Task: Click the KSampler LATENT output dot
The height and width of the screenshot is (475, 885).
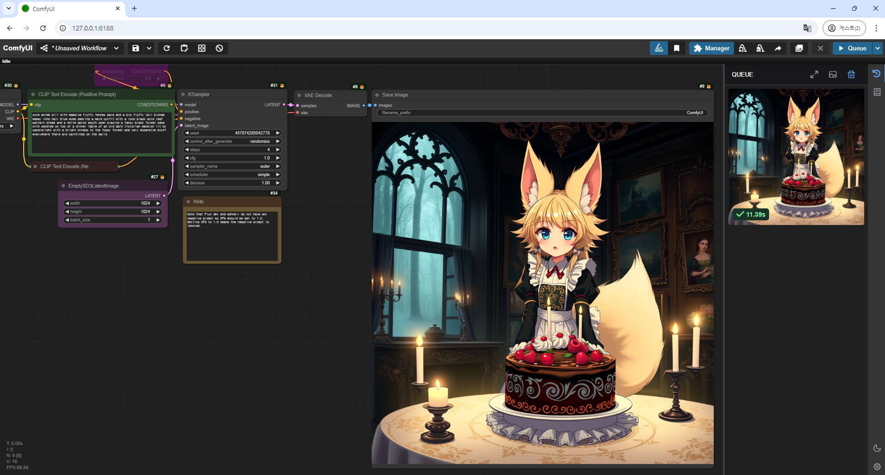Action: point(284,105)
